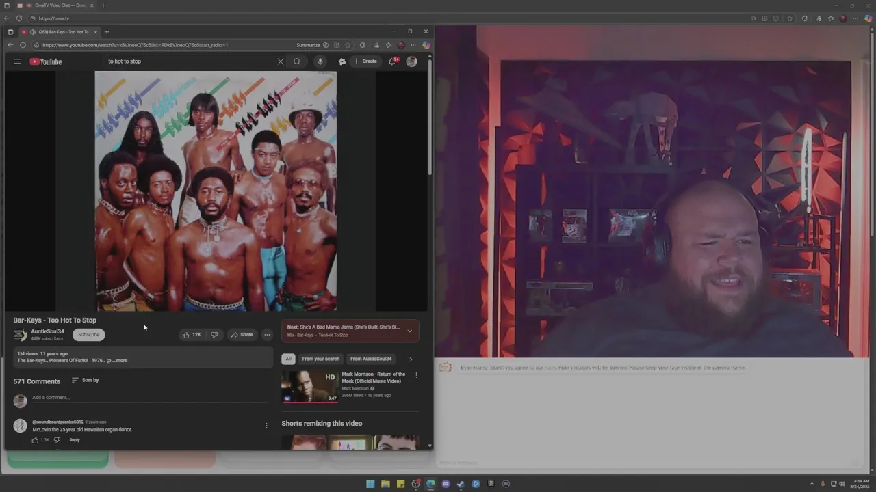
Task: Click the AuntieSoul34 channel avatar
Action: (21, 335)
